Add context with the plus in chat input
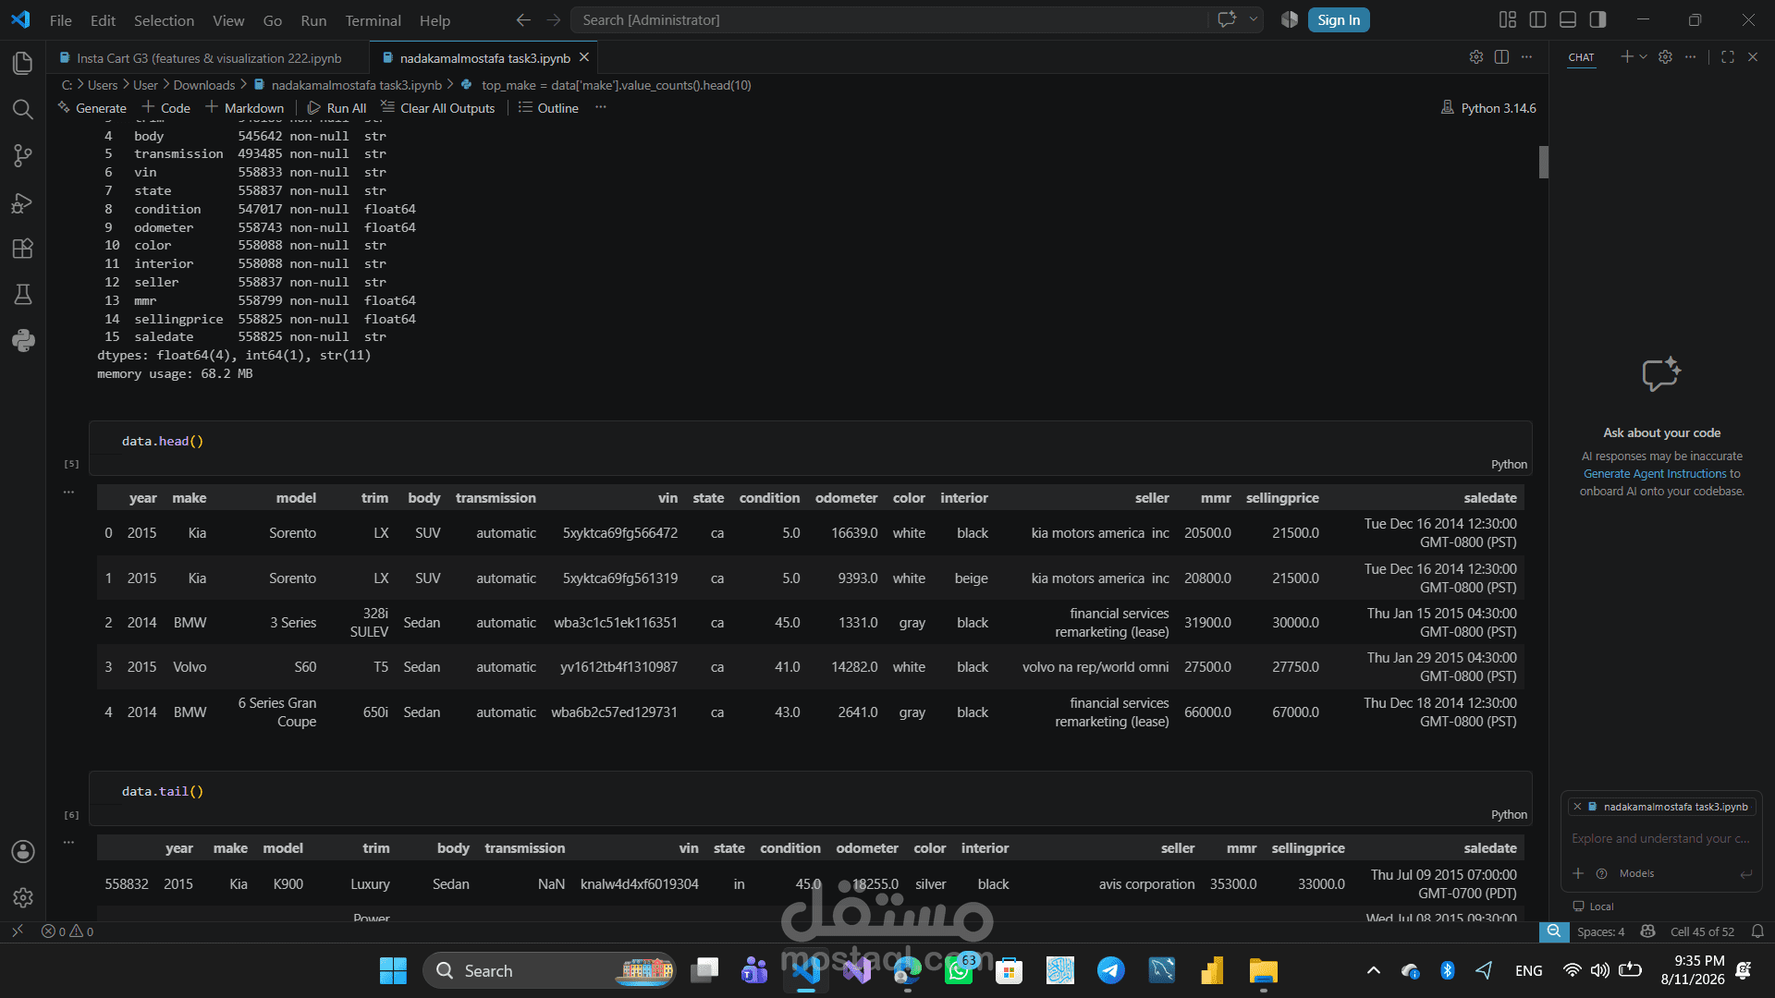The height and width of the screenshot is (998, 1775). click(1578, 873)
